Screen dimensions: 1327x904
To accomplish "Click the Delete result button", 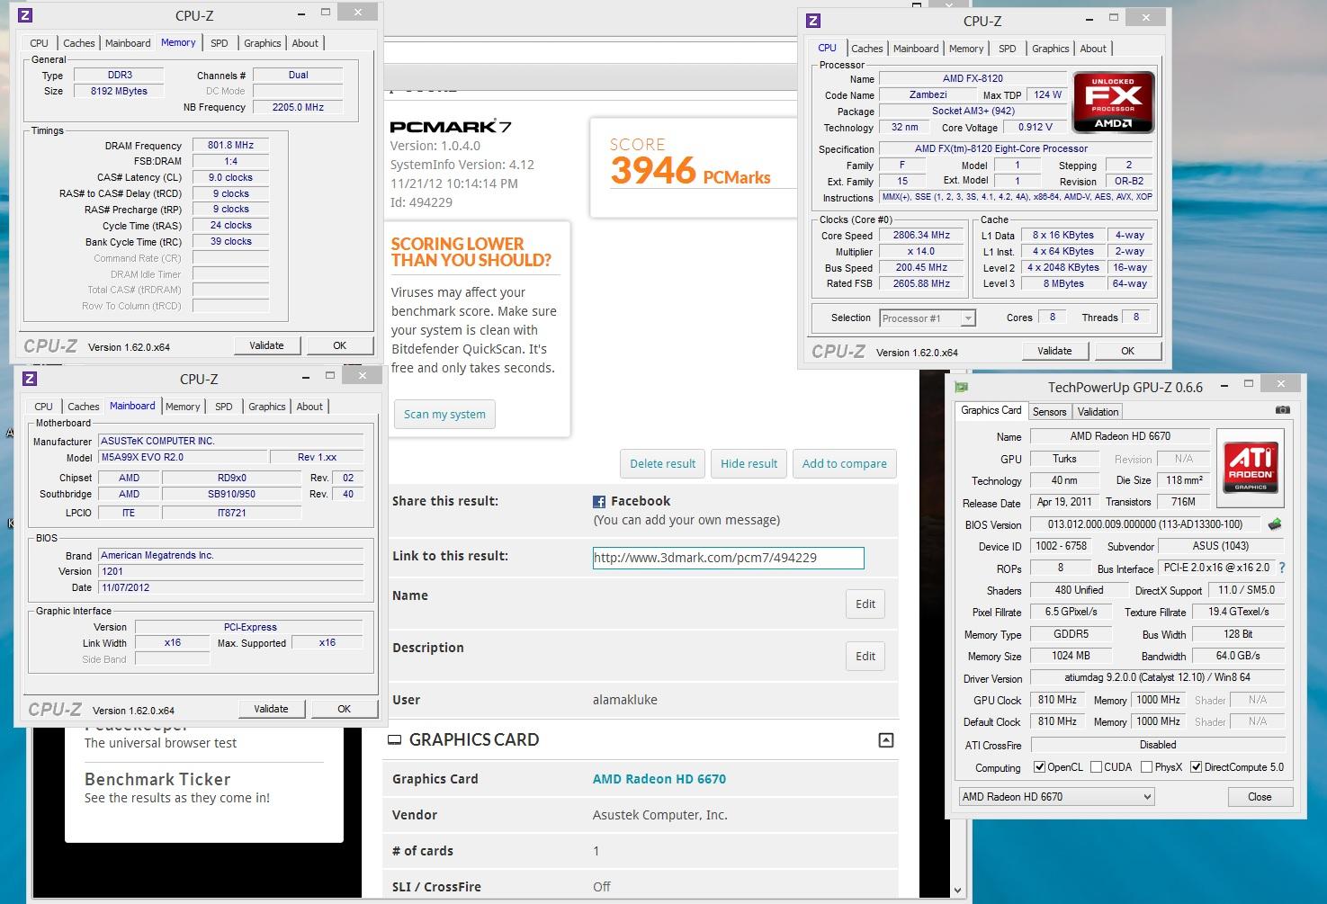I will [x=662, y=464].
